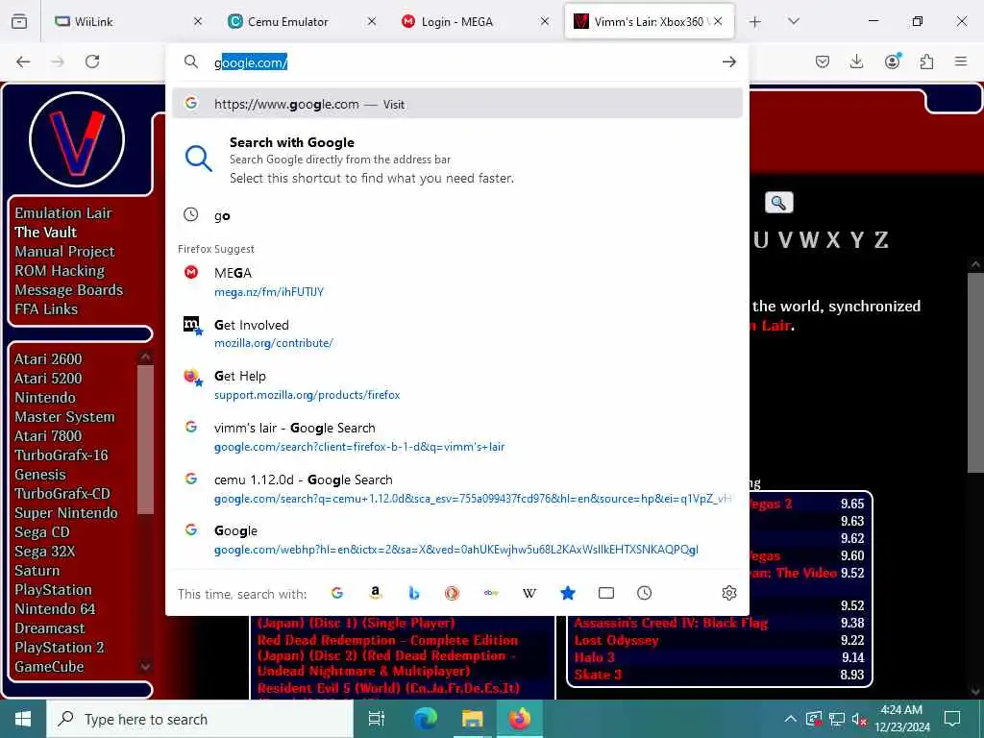The height and width of the screenshot is (738, 984).
Task: Click the taskbar search box
Action: coord(200,719)
